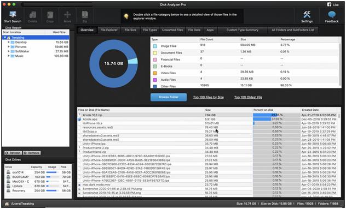Select the ProductName 2.zip file row
The image size is (346, 209).
[x=207, y=148]
